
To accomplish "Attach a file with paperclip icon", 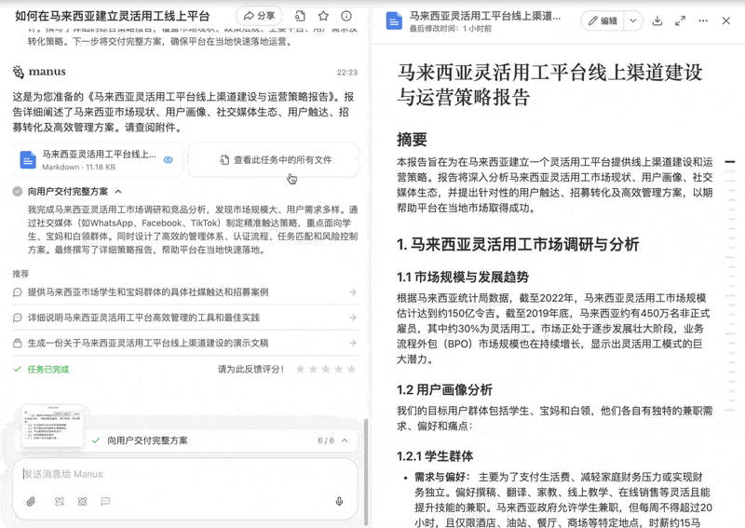I will pos(31,501).
